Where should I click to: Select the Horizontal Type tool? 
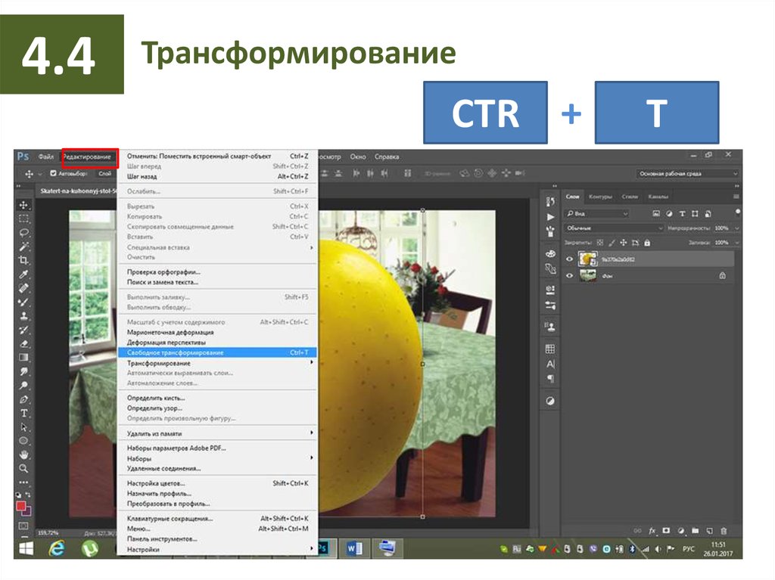tap(23, 413)
